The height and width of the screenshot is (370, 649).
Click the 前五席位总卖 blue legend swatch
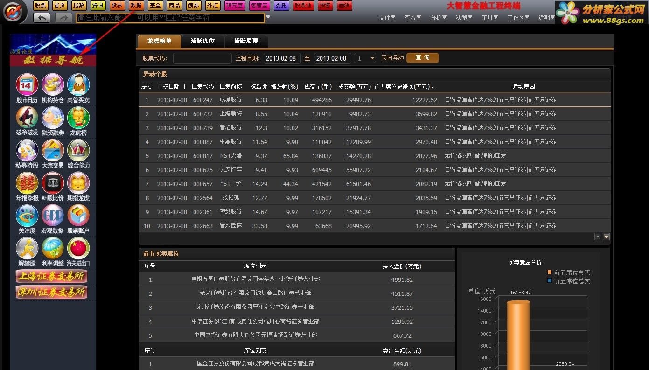click(x=550, y=281)
